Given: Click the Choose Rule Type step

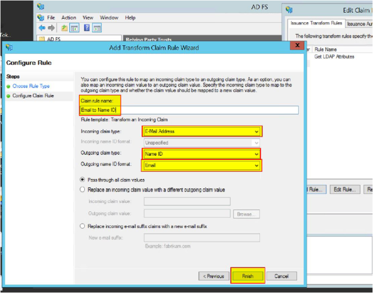Looking at the screenshot, I should coord(32,87).
